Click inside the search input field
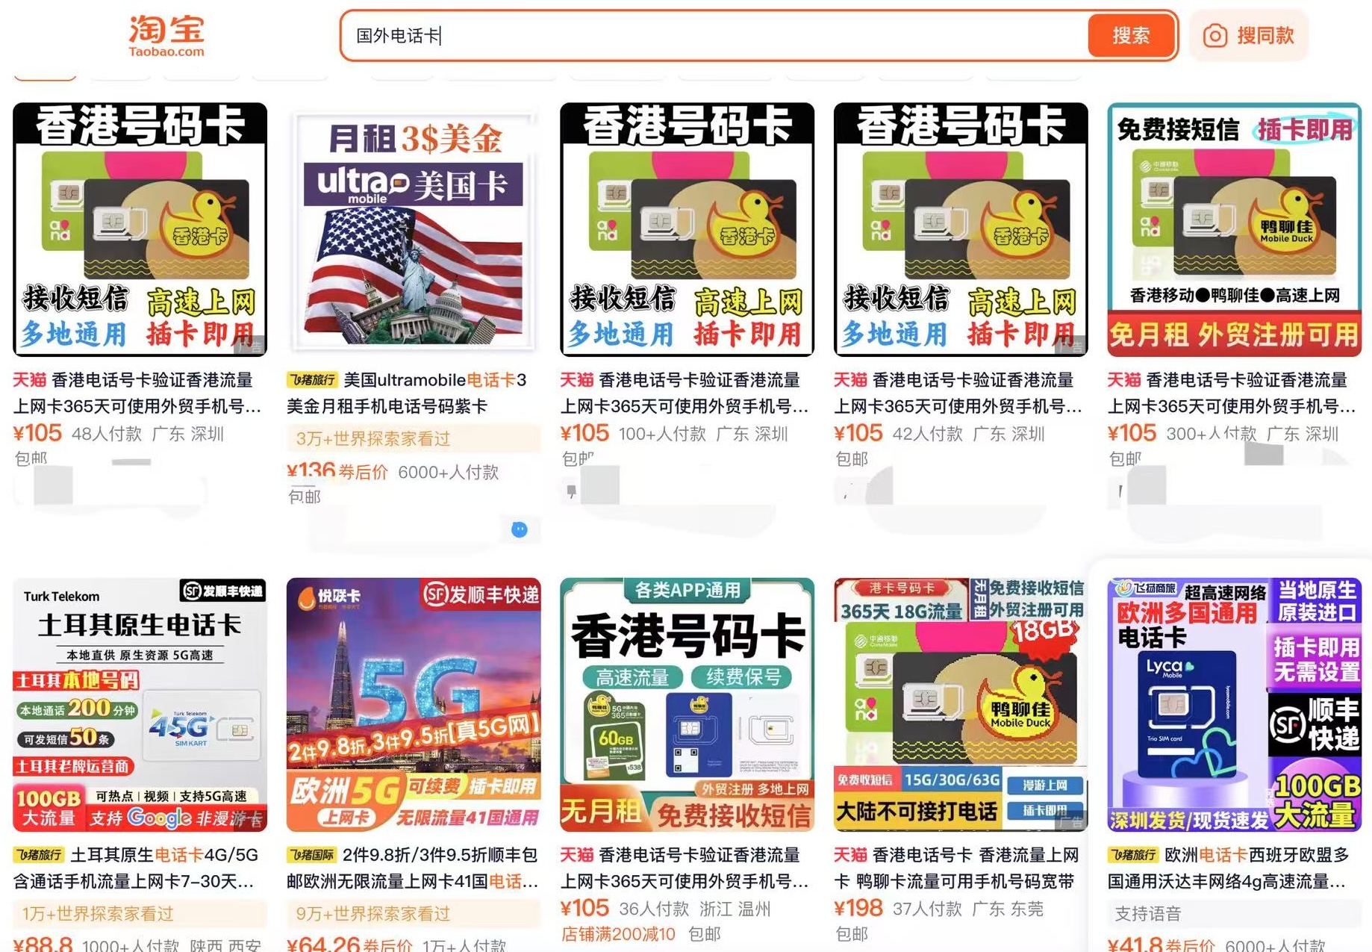The image size is (1372, 952). (x=523, y=35)
